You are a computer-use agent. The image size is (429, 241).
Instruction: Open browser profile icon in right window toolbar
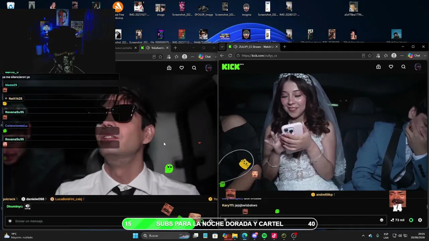394,56
